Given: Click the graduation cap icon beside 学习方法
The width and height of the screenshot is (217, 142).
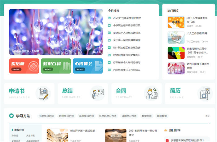Looking at the screenshot, I should 11,116.
